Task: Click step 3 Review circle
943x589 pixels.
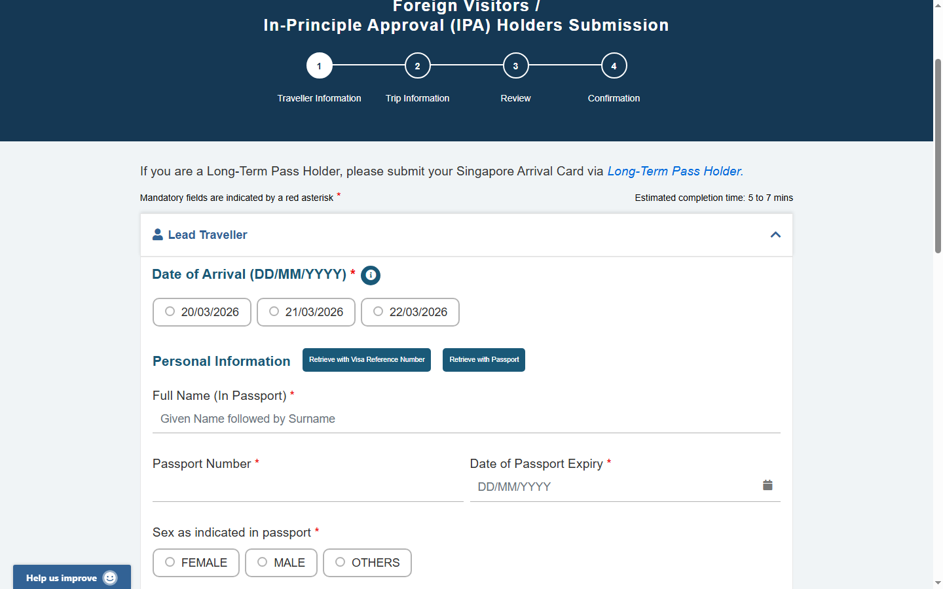Action: (516, 65)
